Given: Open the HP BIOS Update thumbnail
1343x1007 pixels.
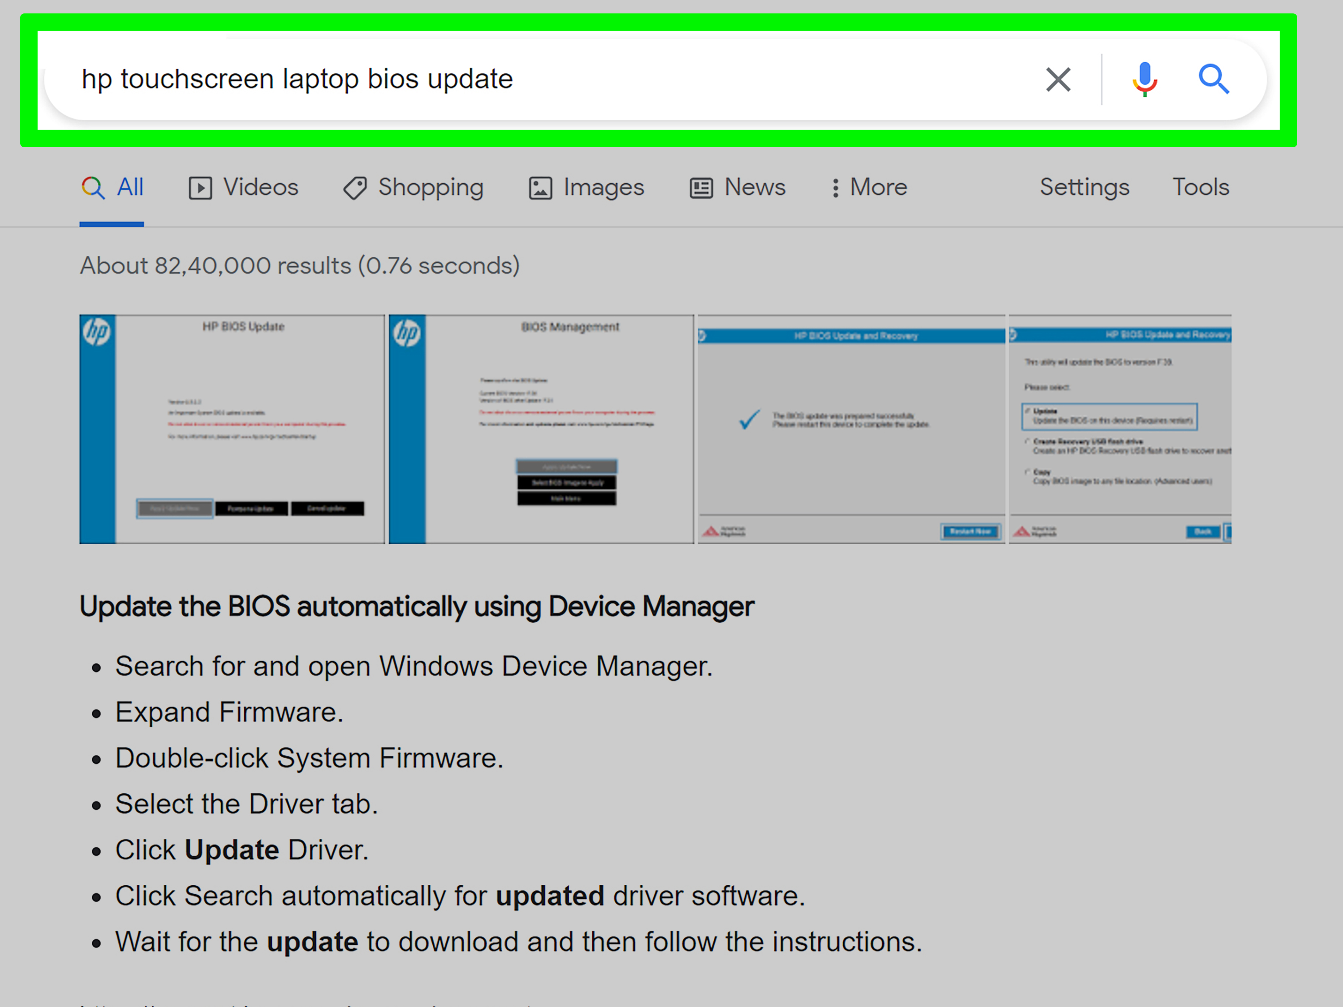Looking at the screenshot, I should coord(232,428).
